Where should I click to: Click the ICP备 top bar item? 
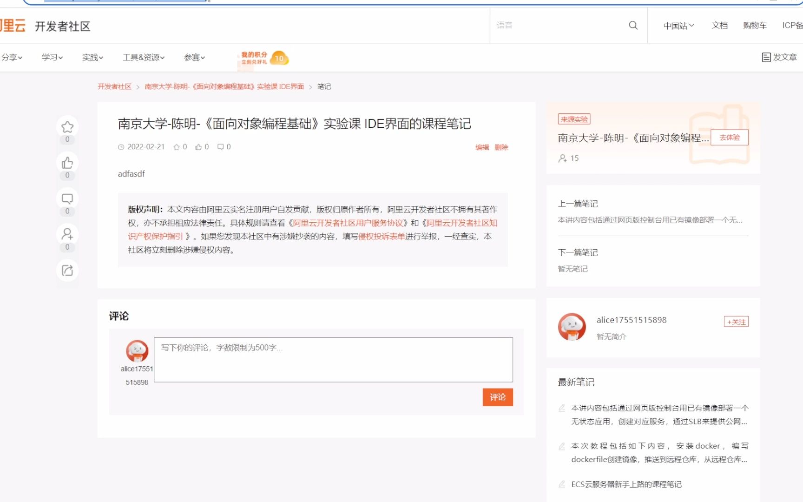click(792, 26)
